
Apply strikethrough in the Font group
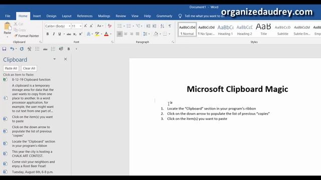(x=69, y=34)
